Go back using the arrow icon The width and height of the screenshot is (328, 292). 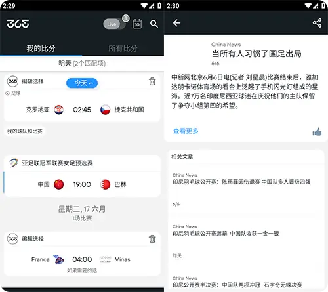pos(176,23)
